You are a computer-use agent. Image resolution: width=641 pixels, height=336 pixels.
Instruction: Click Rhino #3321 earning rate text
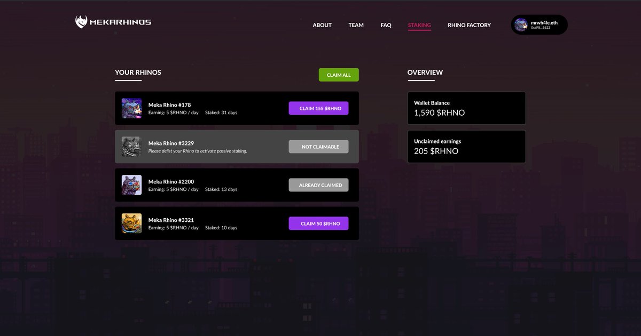tap(174, 228)
